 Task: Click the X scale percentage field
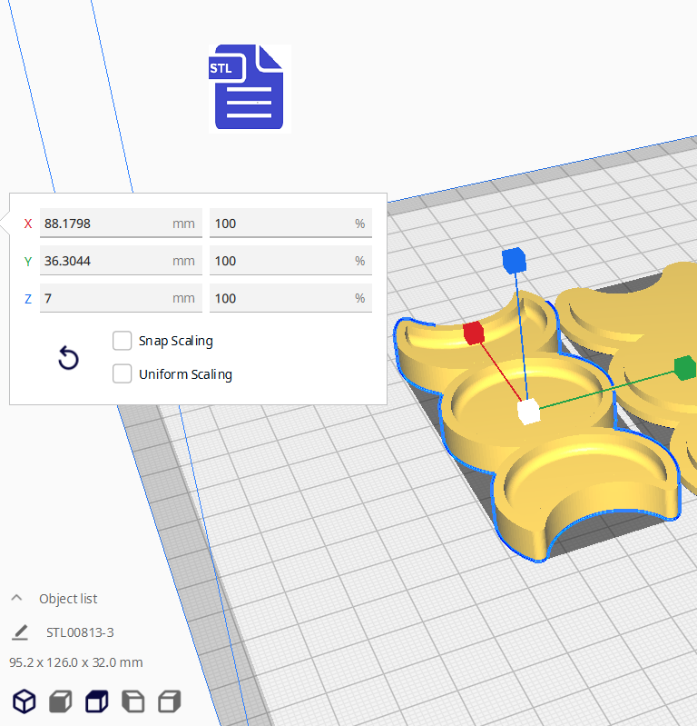click(x=281, y=224)
